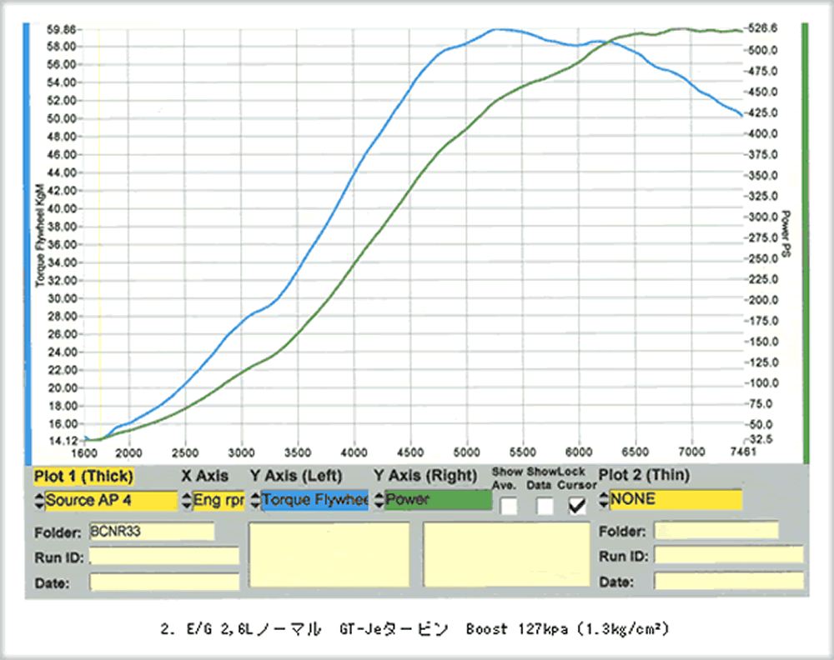Open the Torque Flywheel axis selector

314,501
